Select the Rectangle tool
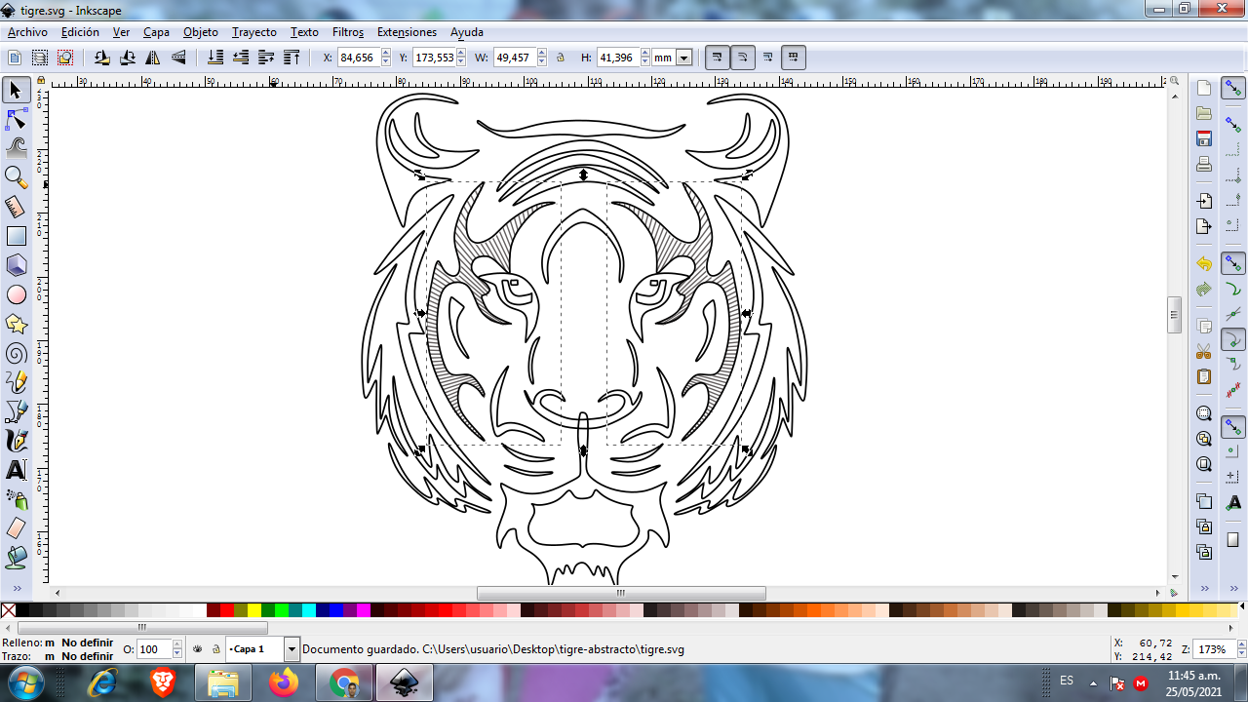Image resolution: width=1248 pixels, height=702 pixels. click(16, 236)
